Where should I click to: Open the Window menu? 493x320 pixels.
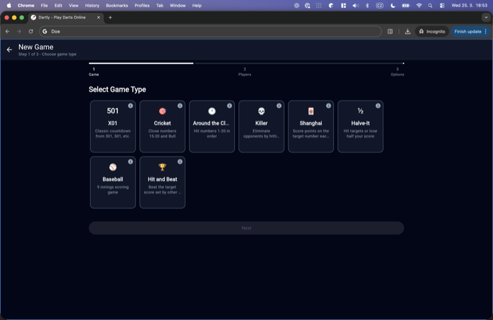coord(177,6)
